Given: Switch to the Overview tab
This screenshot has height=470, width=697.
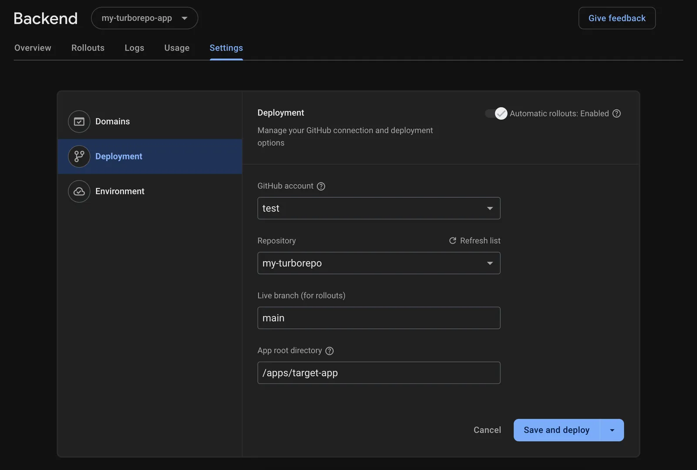Looking at the screenshot, I should coord(33,48).
